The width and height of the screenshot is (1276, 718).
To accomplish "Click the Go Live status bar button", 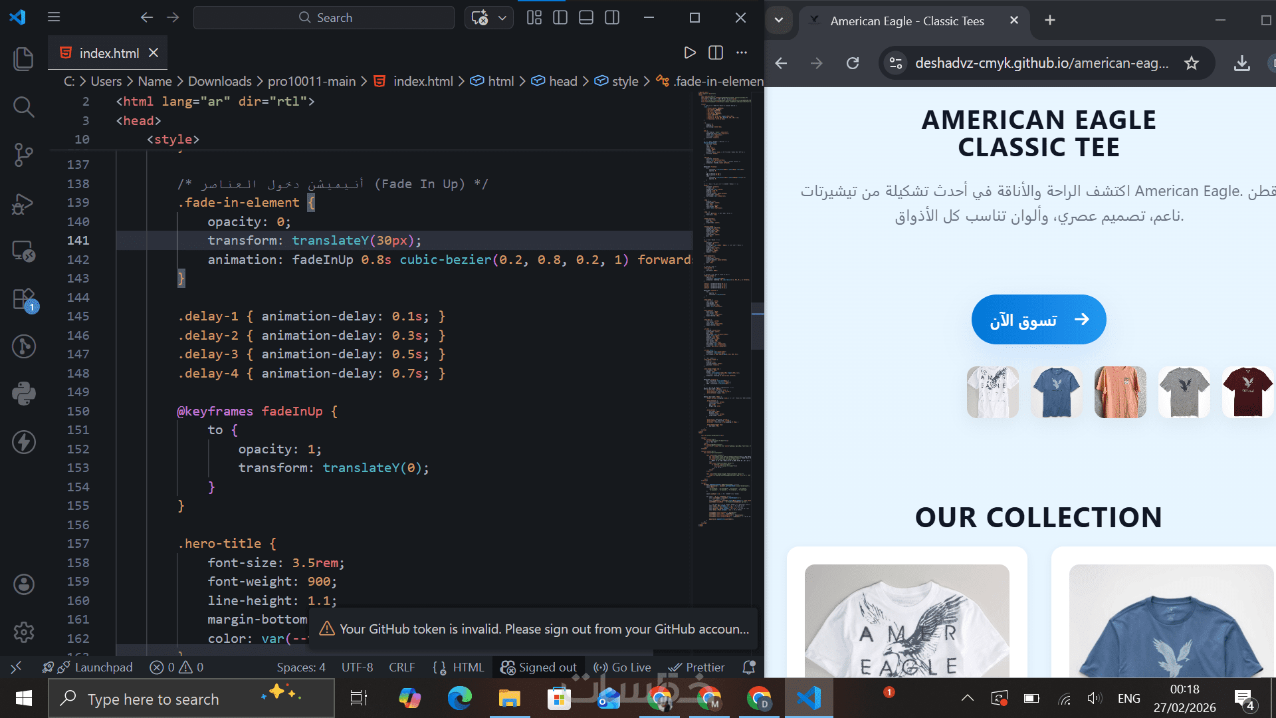I will tap(623, 667).
